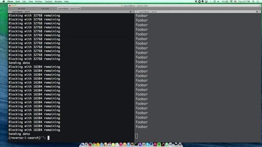Enter full screen with window corner arrows
Viewport: 262px width, 147px height.
click(x=260, y=6)
